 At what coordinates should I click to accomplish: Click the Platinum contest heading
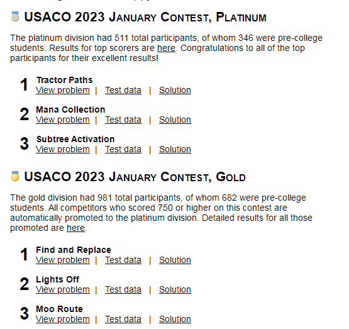coord(145,17)
